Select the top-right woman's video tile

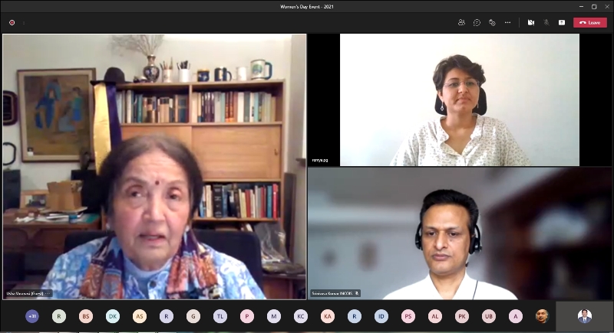(459, 100)
